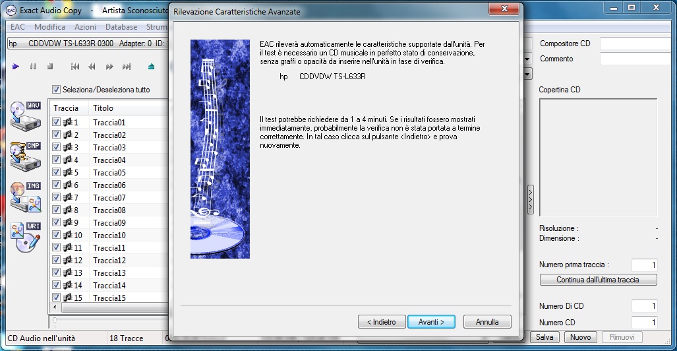Click the Copertina CD cover area

click(x=598, y=157)
